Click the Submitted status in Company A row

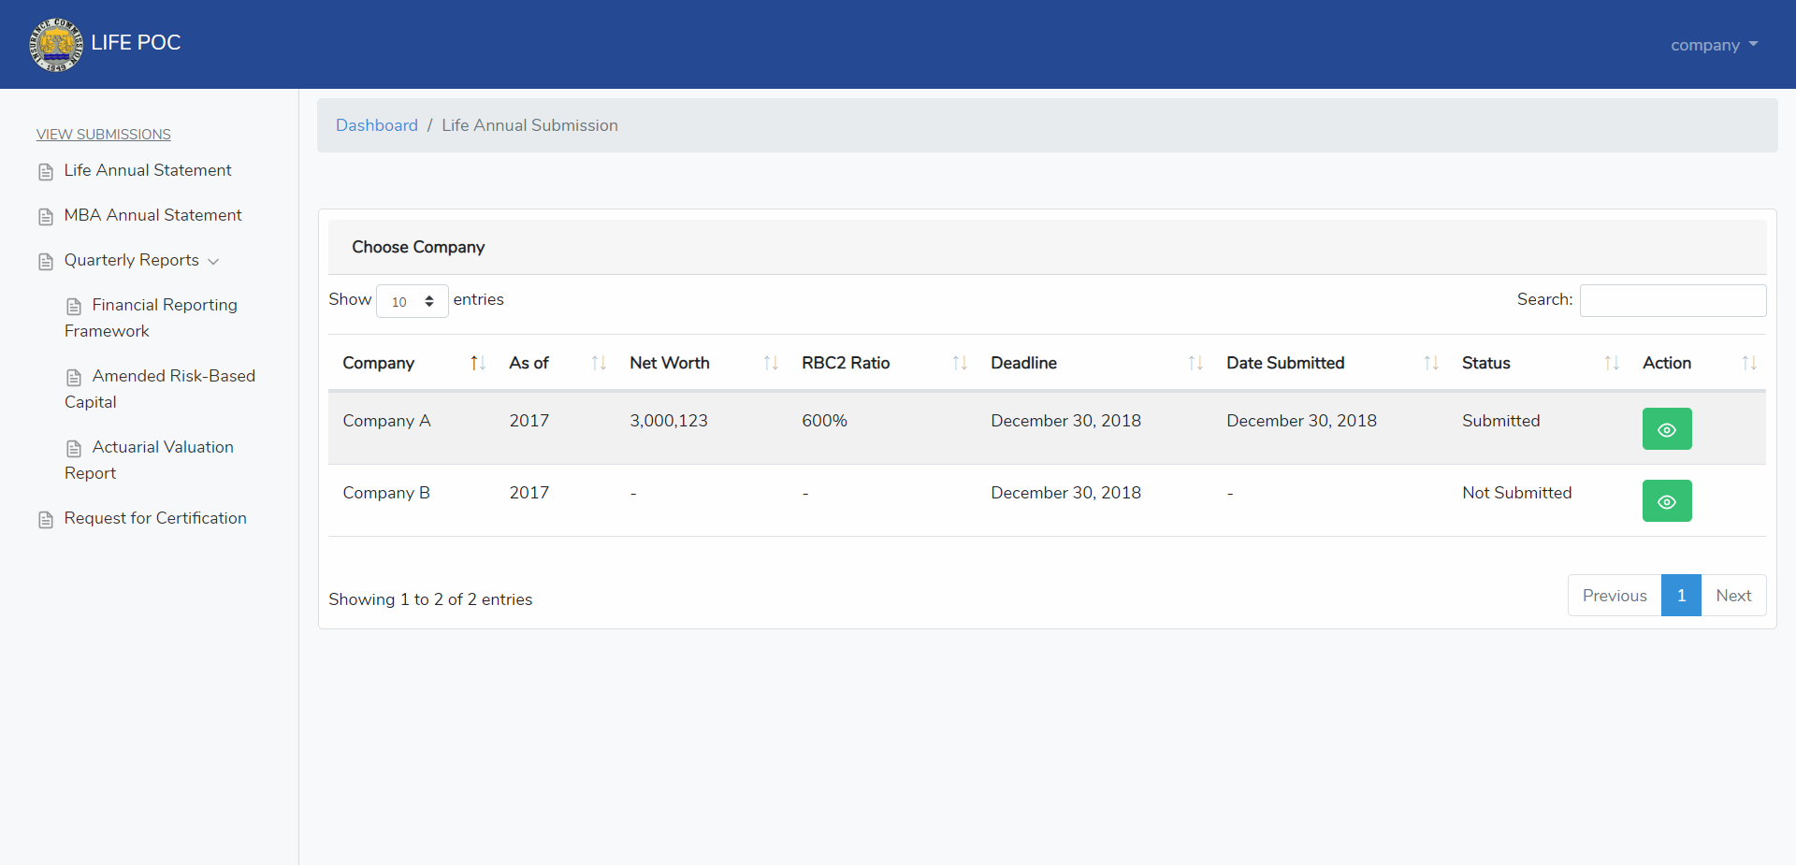point(1501,421)
